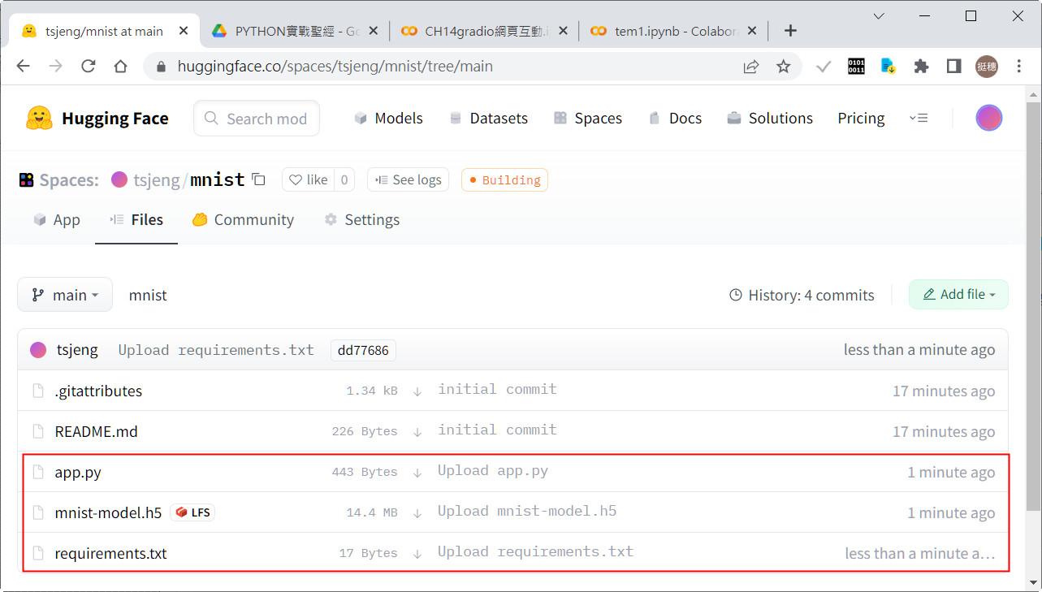Expand the main branch dropdown
Screen dimensions: 1042x592
pos(65,295)
